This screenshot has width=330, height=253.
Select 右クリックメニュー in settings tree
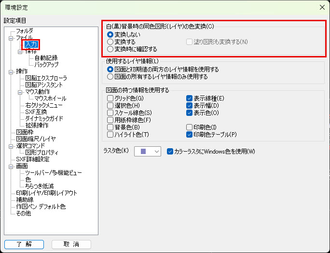pos(44,105)
